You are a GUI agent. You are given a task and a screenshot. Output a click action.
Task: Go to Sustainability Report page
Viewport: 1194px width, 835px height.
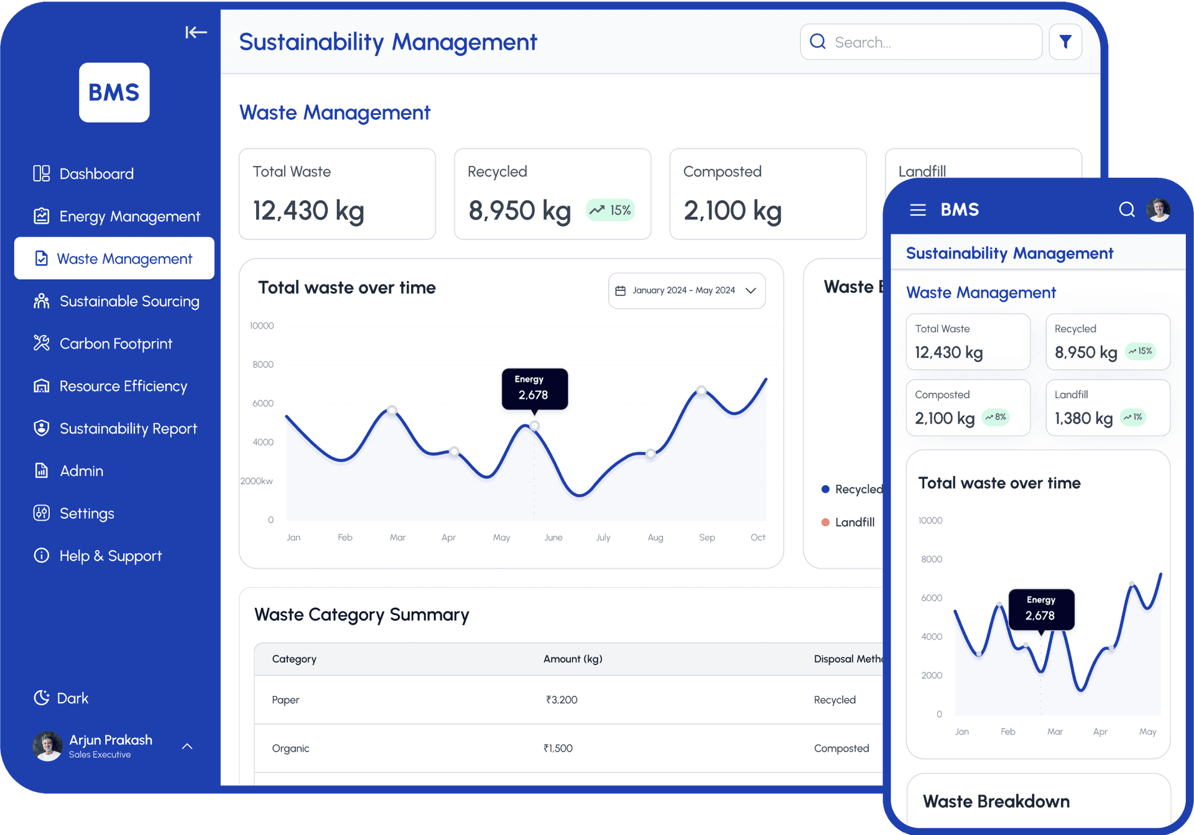(127, 429)
